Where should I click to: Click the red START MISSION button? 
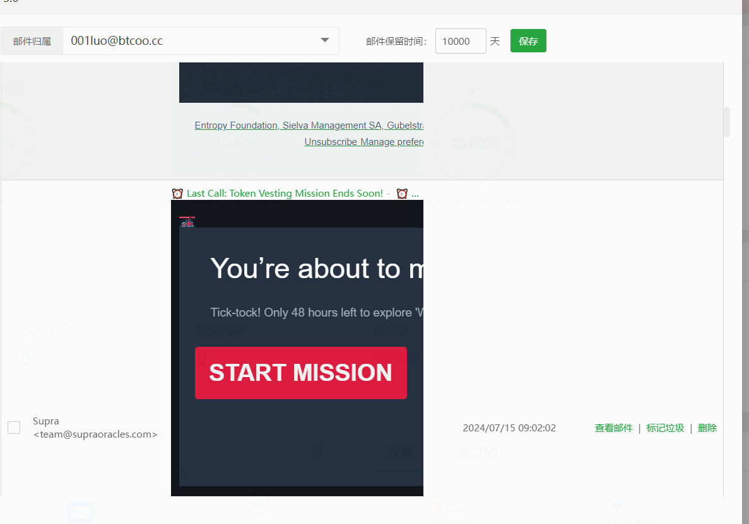point(301,373)
